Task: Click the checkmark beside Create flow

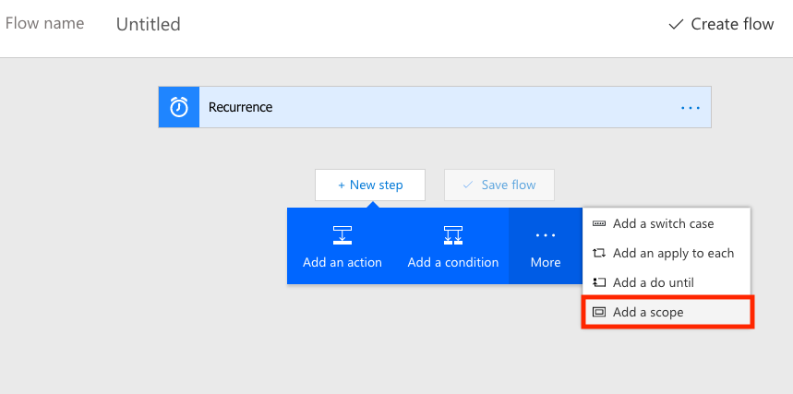Action: (676, 24)
